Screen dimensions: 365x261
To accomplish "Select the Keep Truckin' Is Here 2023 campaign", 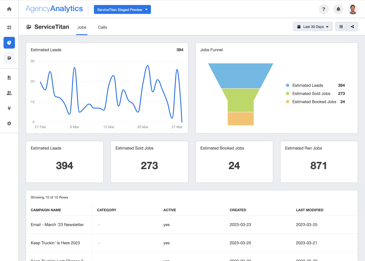I will (x=55, y=243).
